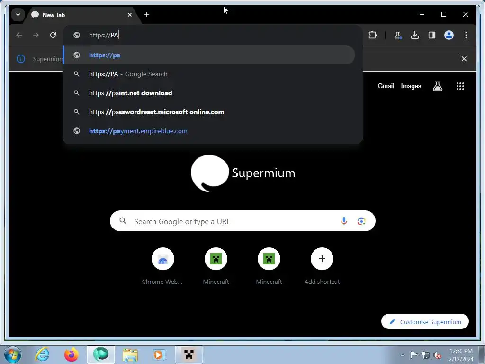Open the Windows Start menu
Image resolution: width=485 pixels, height=364 pixels.
pos(13,355)
